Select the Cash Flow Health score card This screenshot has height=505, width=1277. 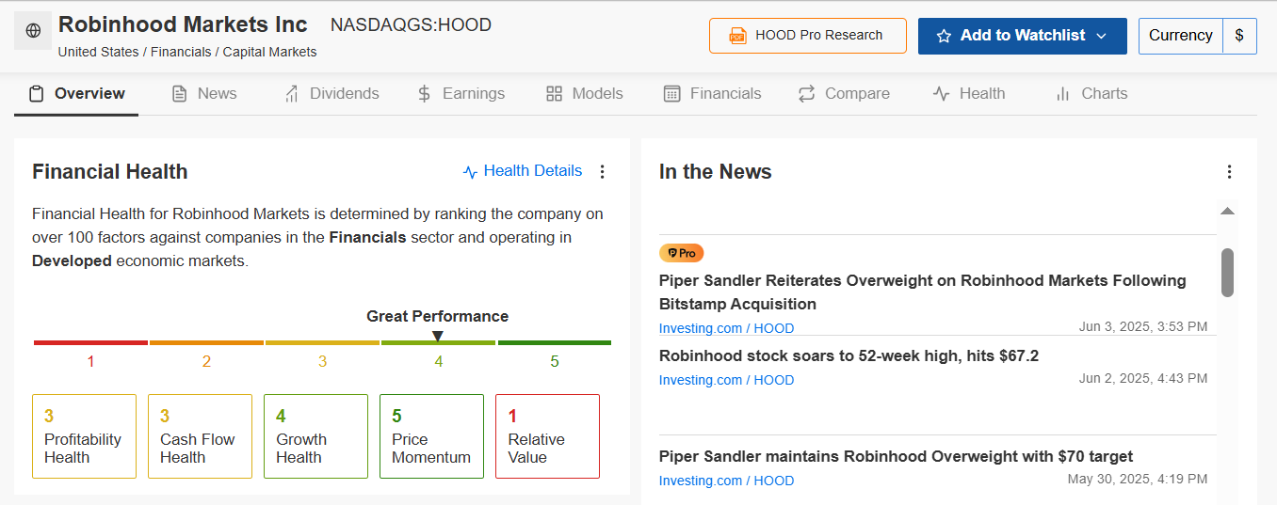point(200,436)
